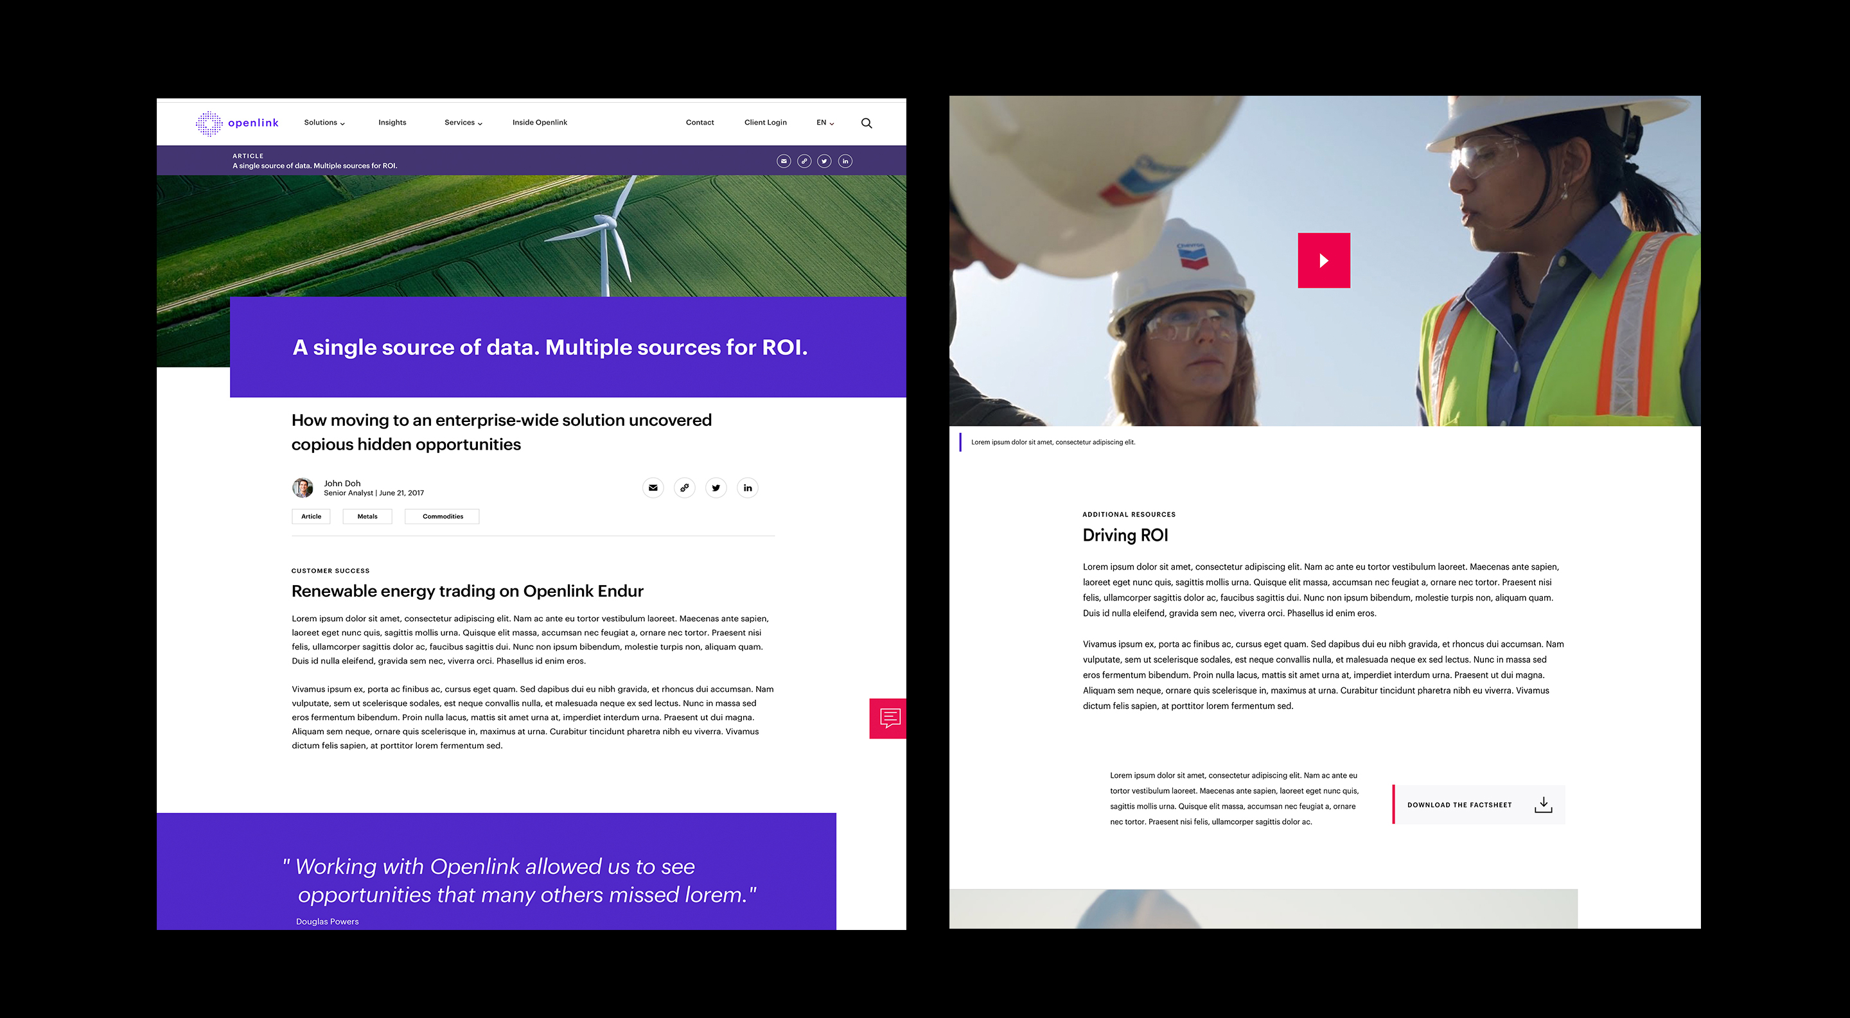Click the Openlink logo in the header
Viewport: 1850px width, 1018px height.
coord(237,123)
